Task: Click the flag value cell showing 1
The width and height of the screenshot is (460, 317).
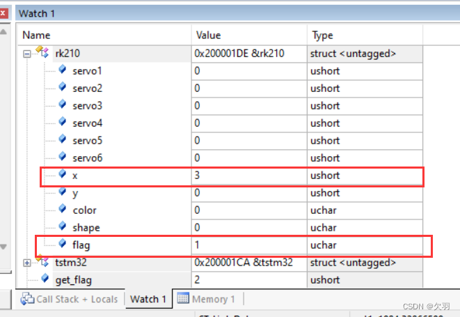Action: coord(249,245)
